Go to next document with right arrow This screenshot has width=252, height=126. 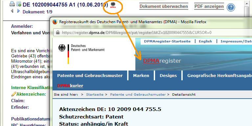tap(18, 11)
